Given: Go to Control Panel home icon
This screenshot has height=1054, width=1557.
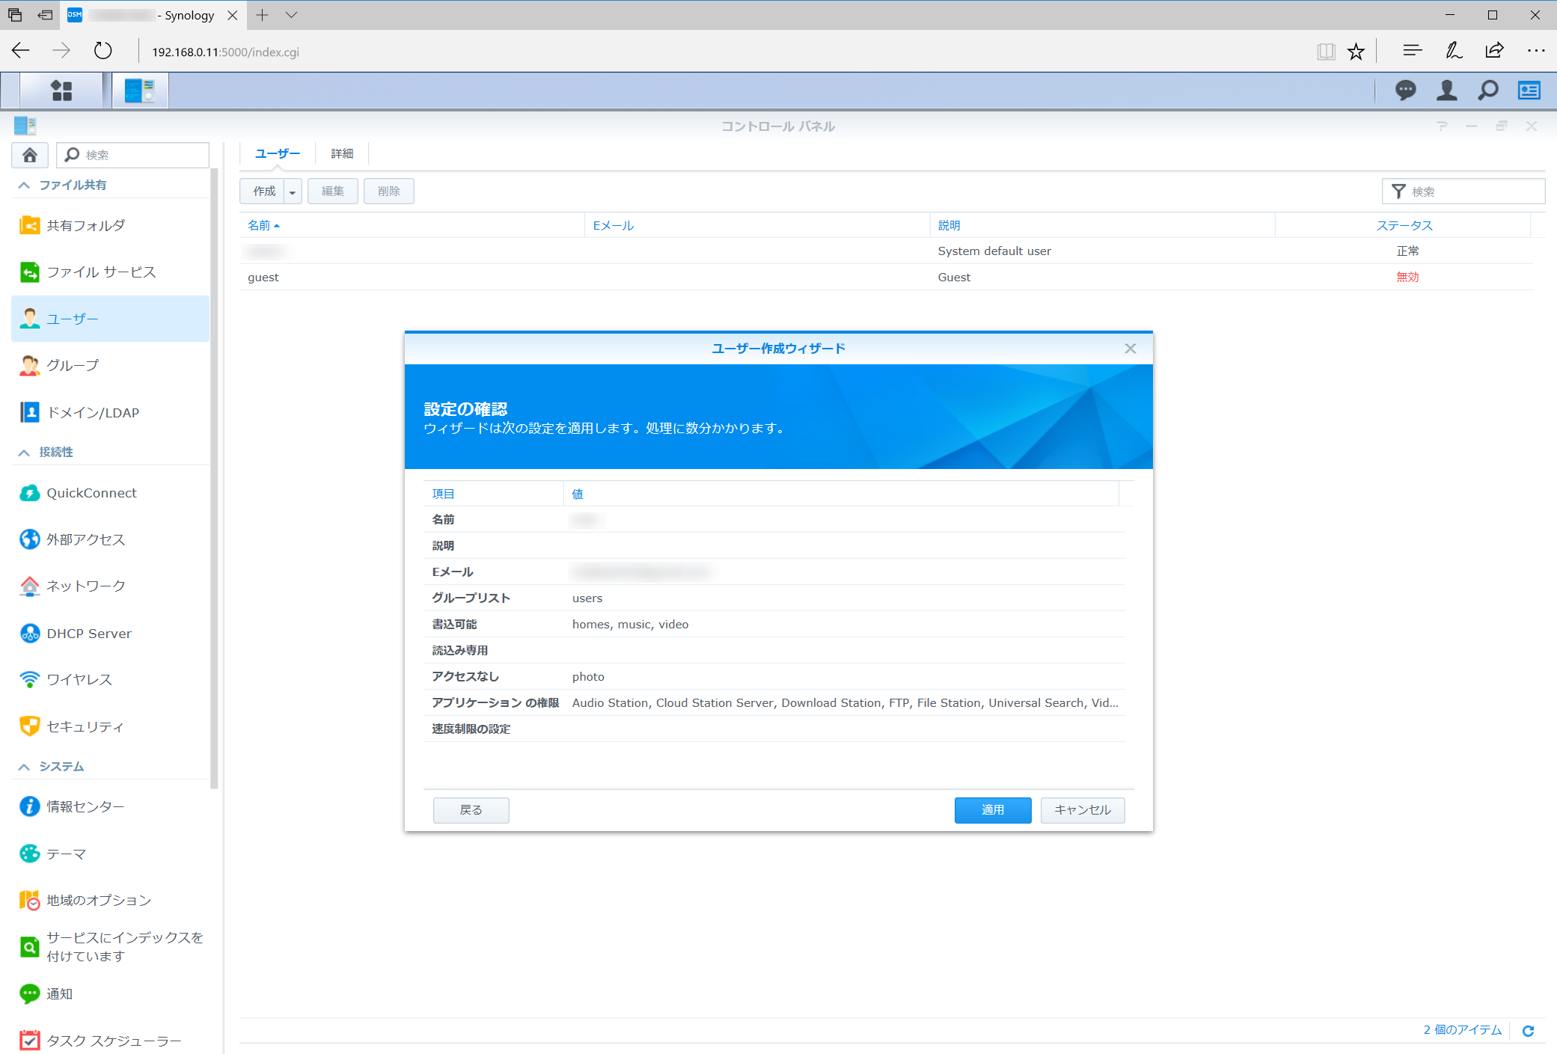Looking at the screenshot, I should 30,155.
